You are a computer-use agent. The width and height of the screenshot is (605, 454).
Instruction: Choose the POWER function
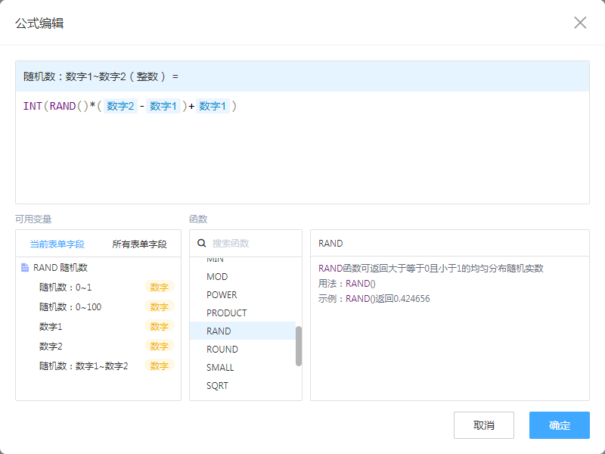(222, 295)
